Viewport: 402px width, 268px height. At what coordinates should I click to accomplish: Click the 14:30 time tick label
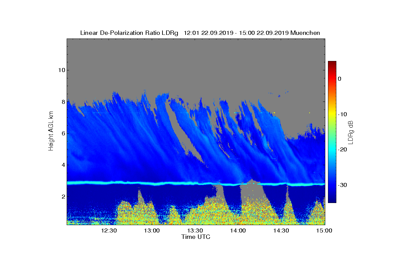[x=281, y=230]
